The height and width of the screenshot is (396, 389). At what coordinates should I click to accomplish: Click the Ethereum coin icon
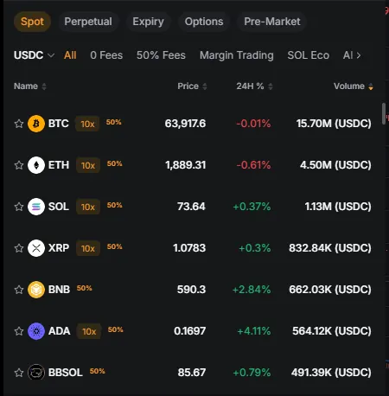pos(36,165)
